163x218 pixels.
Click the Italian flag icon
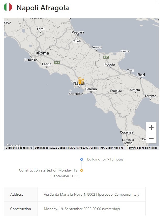tap(8, 7)
